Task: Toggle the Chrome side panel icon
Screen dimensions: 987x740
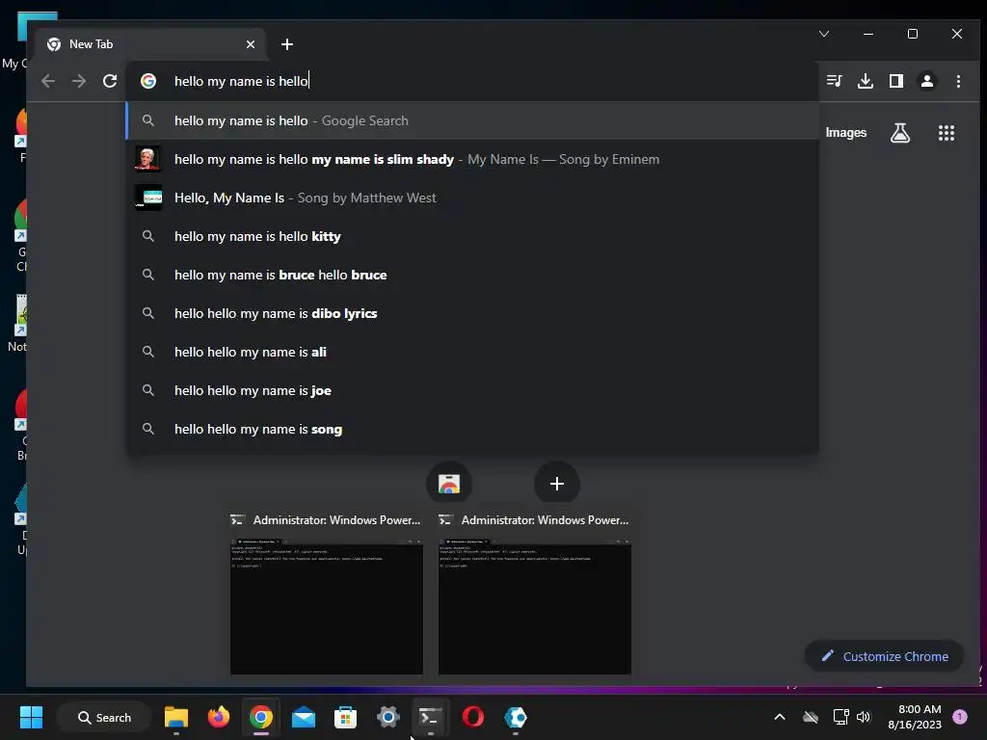Action: click(x=896, y=81)
